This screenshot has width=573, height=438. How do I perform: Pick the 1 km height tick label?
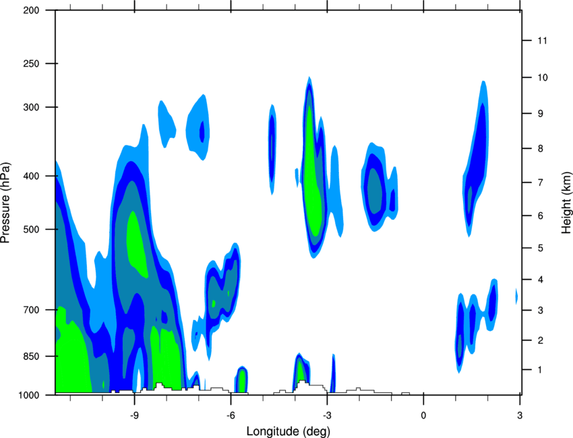pos(541,370)
